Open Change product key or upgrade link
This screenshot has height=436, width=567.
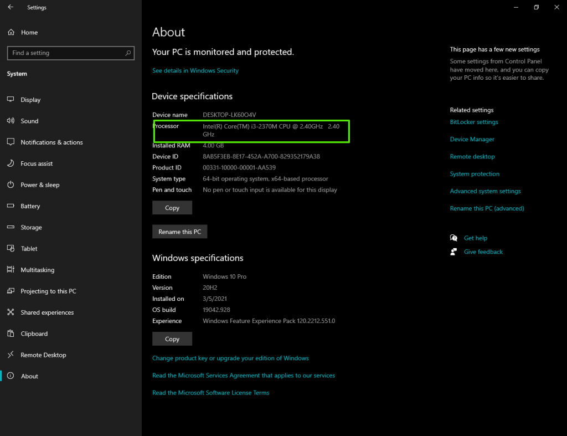click(230, 358)
